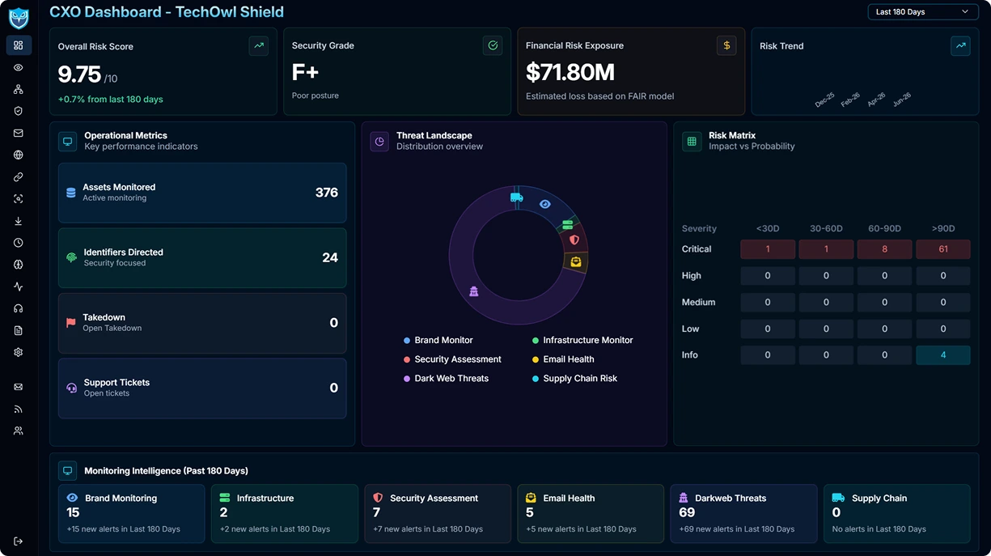991x556 pixels.
Task: Open the Assets Monitored metric card
Action: [x=202, y=193]
